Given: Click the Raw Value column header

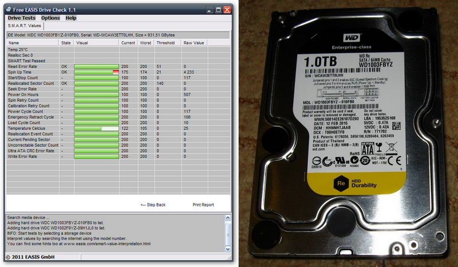Looking at the screenshot, I should 194,43.
